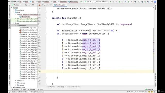Collapse the app module tree node
165x93 pixels.
[x=12, y=8]
